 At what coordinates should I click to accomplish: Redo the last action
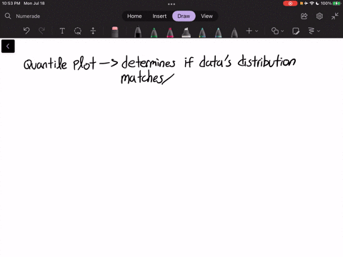[41, 31]
